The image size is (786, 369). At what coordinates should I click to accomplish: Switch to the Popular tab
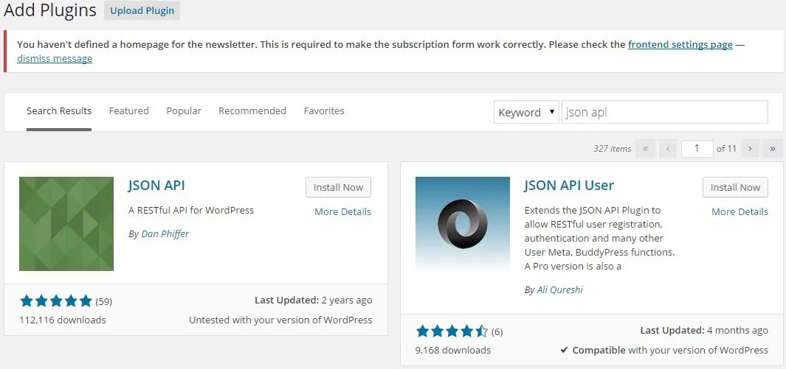pos(184,111)
